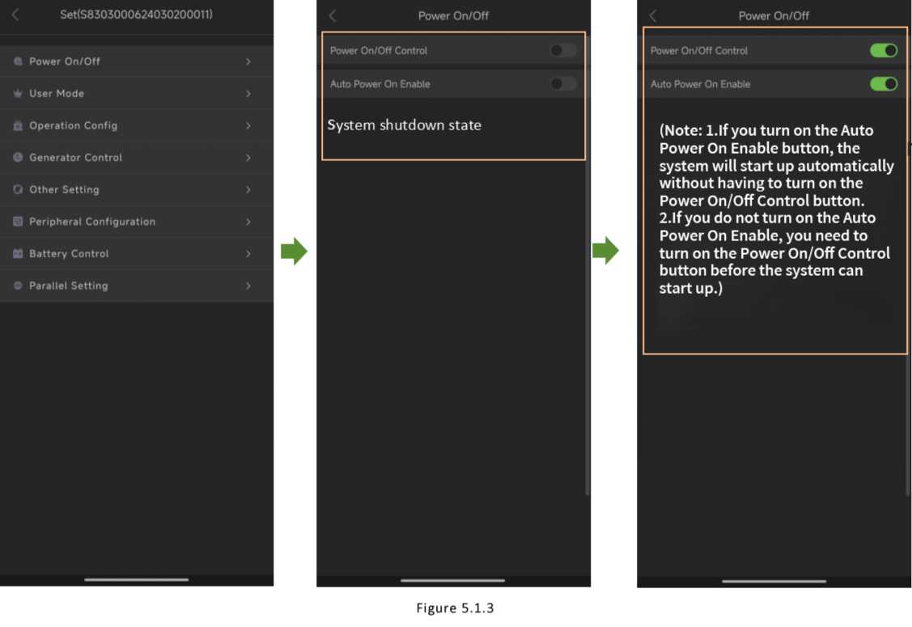Click the Battery Control icon
Image resolution: width=912 pixels, height=627 pixels.
click(18, 253)
